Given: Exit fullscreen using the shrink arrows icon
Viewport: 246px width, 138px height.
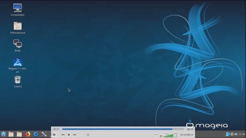Looking at the screenshot, I should (x=88, y=135).
